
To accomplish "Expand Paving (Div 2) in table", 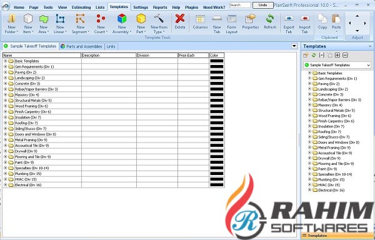I will (x=5, y=72).
